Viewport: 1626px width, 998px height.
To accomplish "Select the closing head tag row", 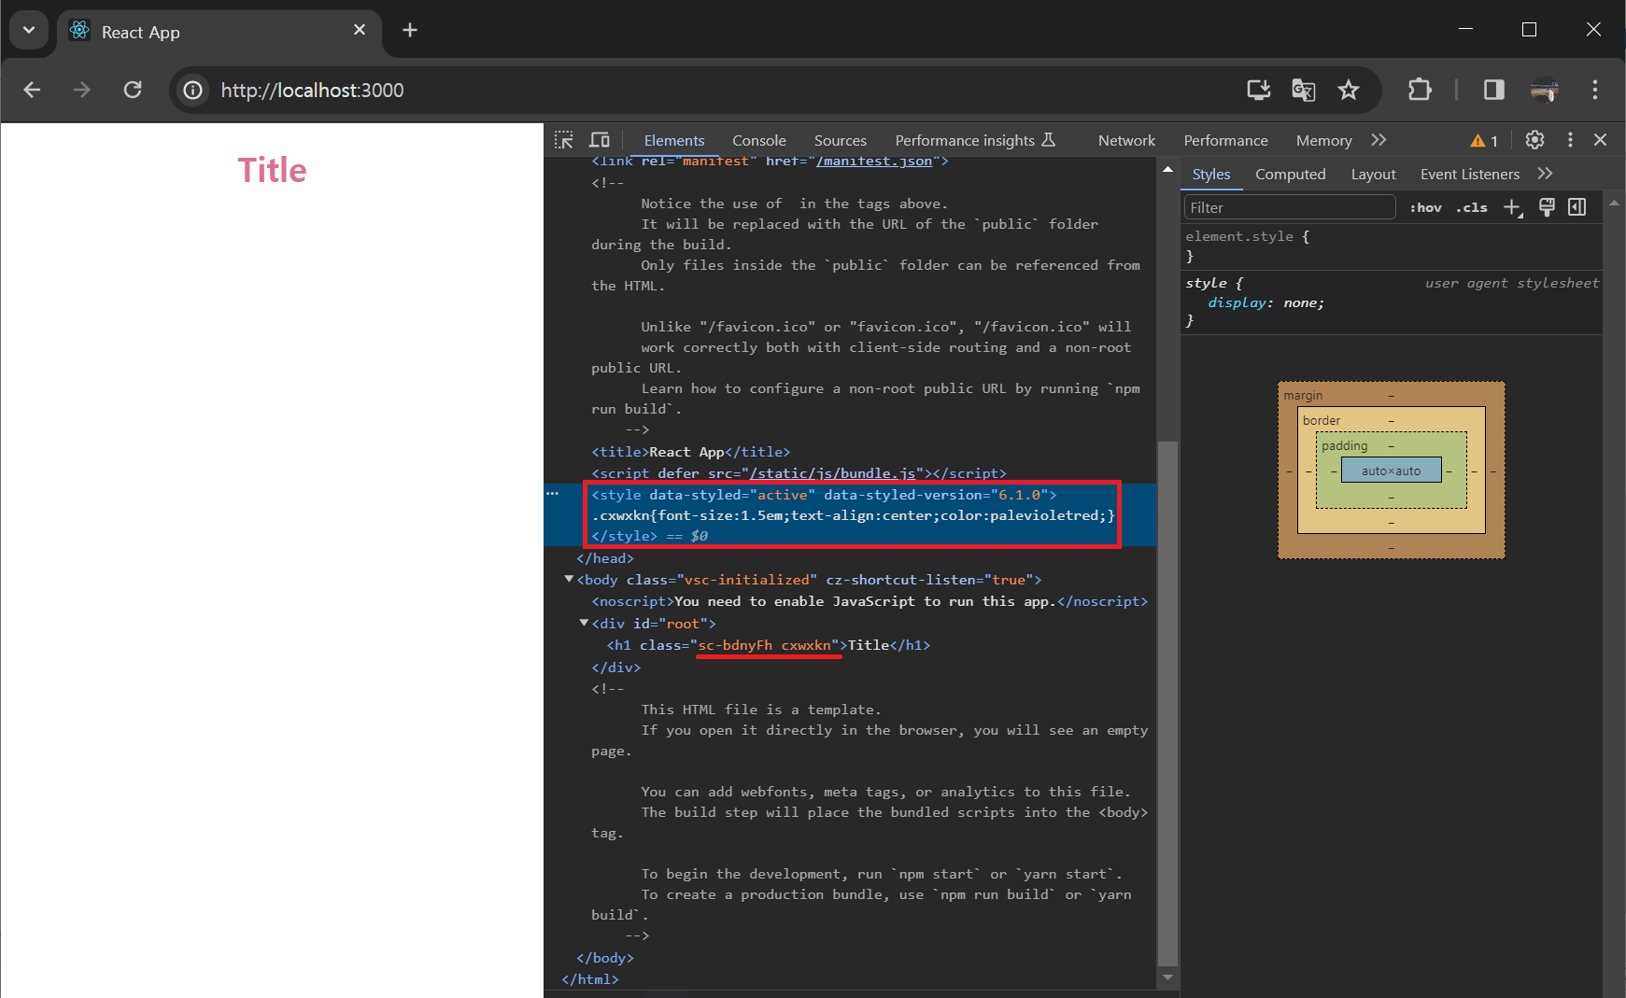I will tap(604, 558).
